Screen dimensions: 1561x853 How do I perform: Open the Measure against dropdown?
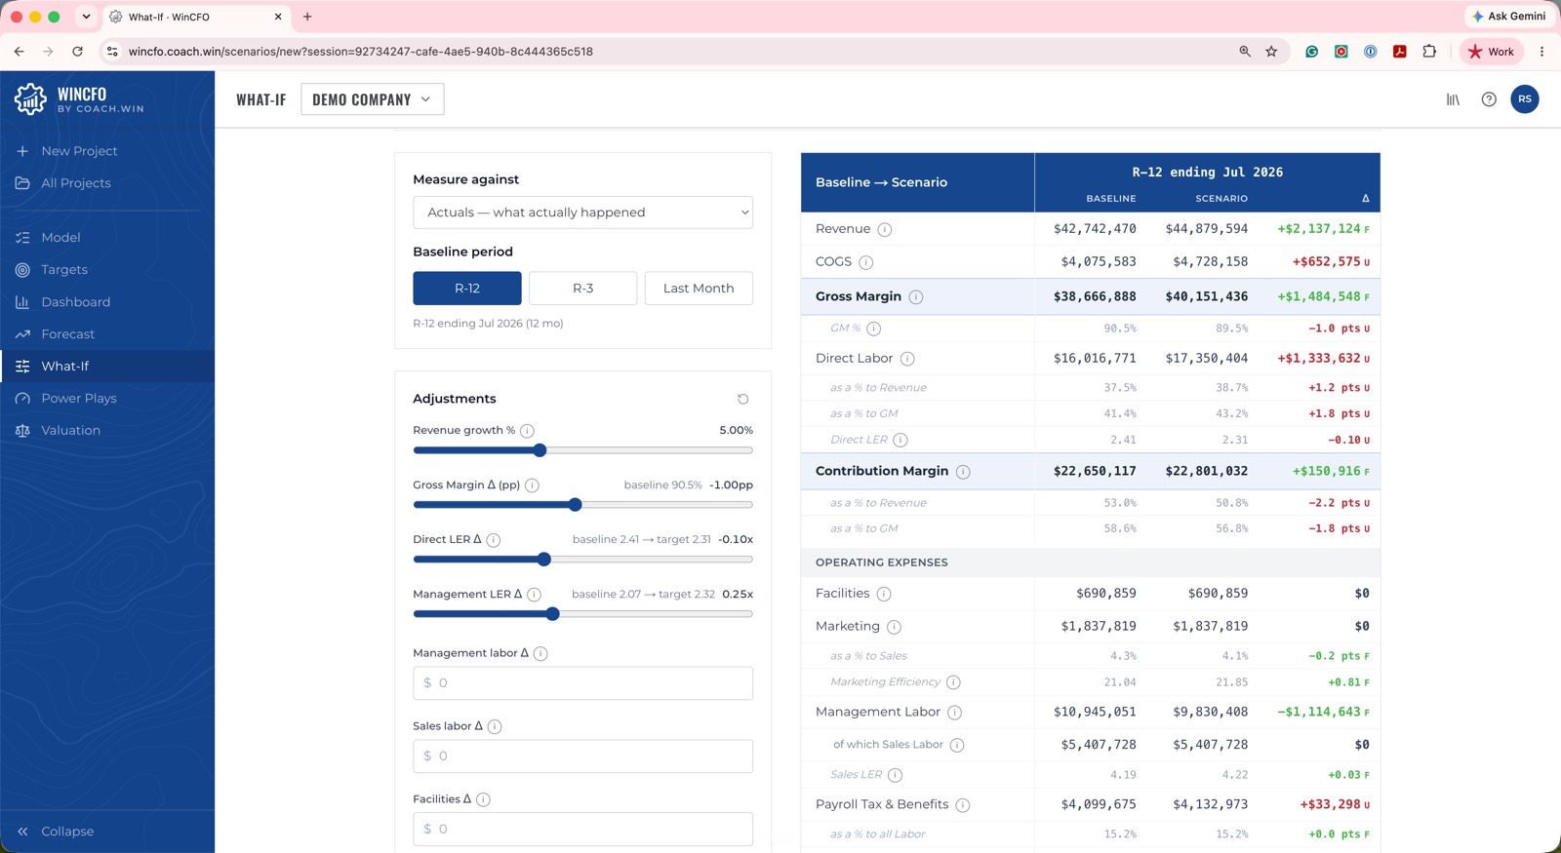(582, 213)
